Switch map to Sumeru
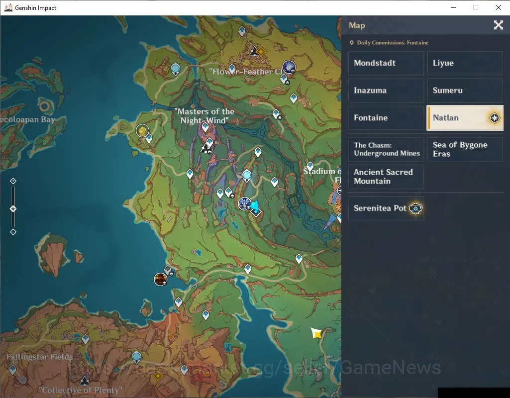Image resolution: width=510 pixels, height=398 pixels. click(465, 91)
